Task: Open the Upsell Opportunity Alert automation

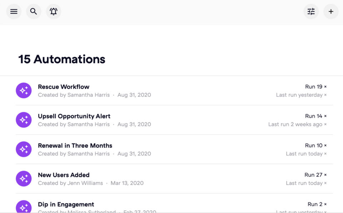Action: 74,116
